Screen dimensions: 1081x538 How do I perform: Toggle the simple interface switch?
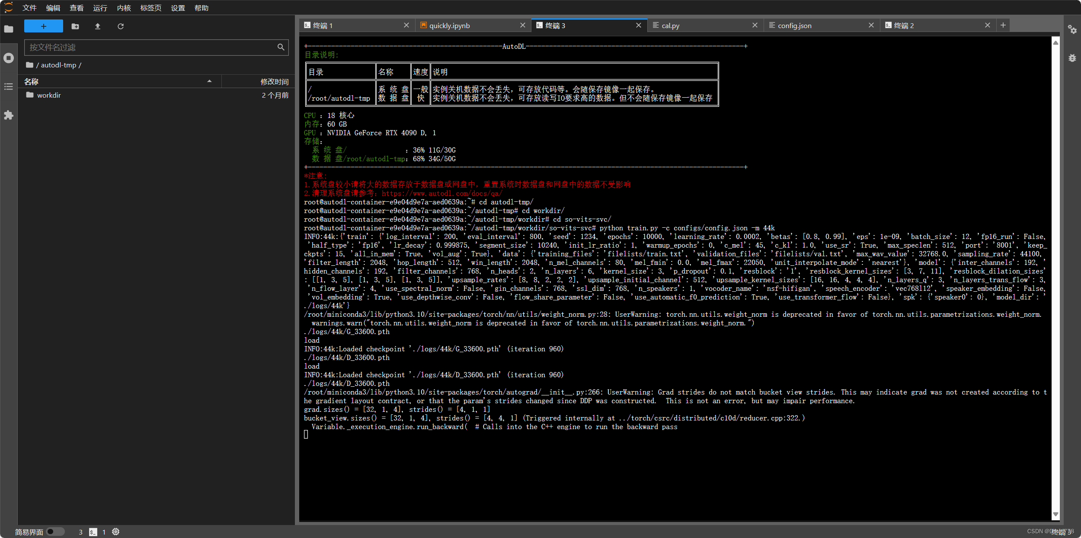coord(55,532)
